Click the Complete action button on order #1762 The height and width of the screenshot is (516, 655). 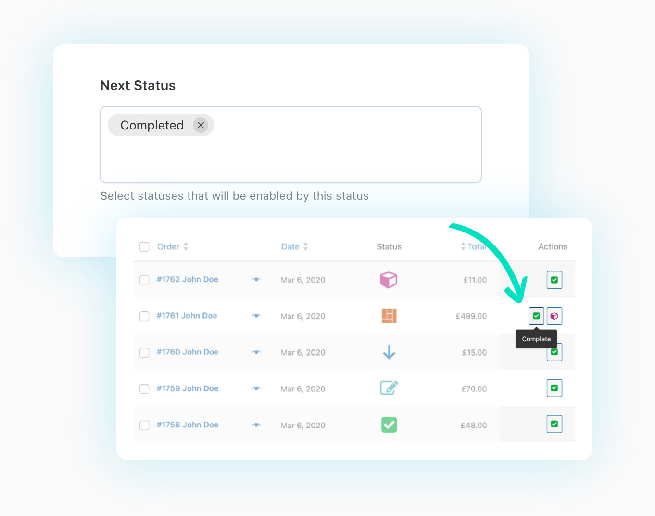pyautogui.click(x=554, y=280)
